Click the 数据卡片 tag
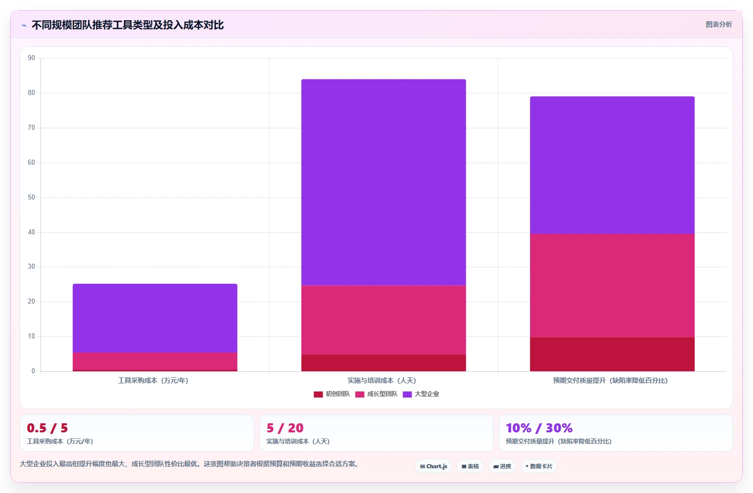This screenshot has height=493, width=753. coord(539,466)
